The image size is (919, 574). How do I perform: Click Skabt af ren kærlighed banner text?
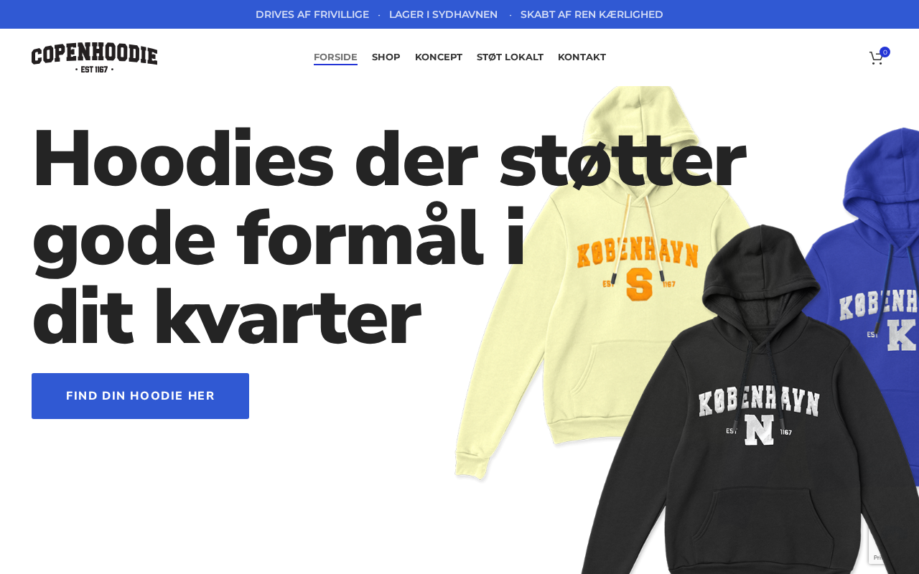[592, 14]
